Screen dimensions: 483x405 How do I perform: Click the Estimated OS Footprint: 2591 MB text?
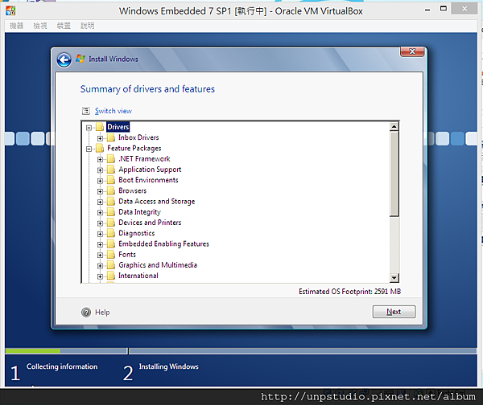(349, 292)
